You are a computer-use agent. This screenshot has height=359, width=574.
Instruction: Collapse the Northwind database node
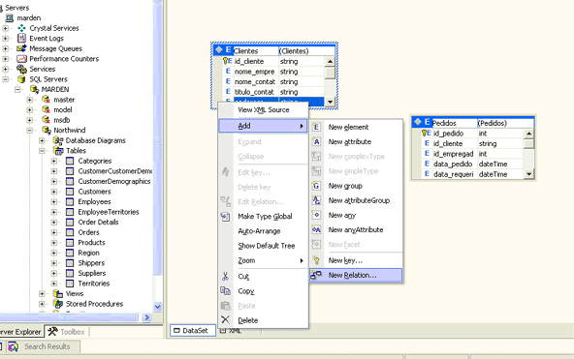[x=30, y=131]
